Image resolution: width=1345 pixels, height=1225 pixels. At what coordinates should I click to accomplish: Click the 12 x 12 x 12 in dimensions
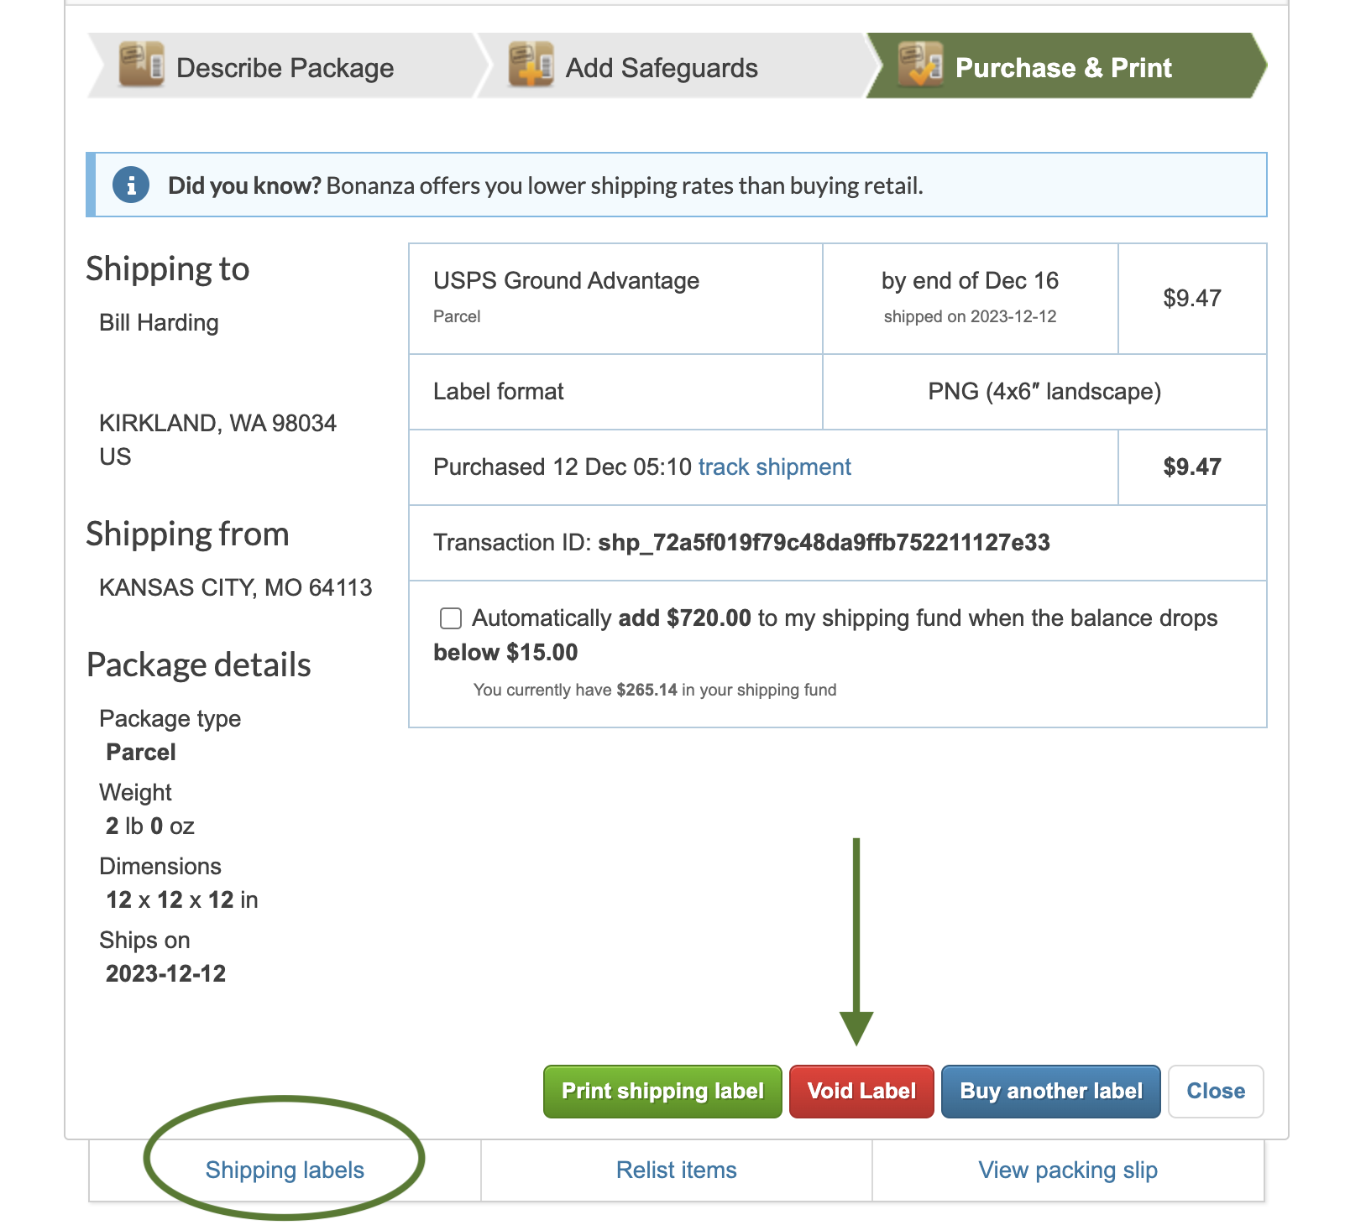coord(181,900)
